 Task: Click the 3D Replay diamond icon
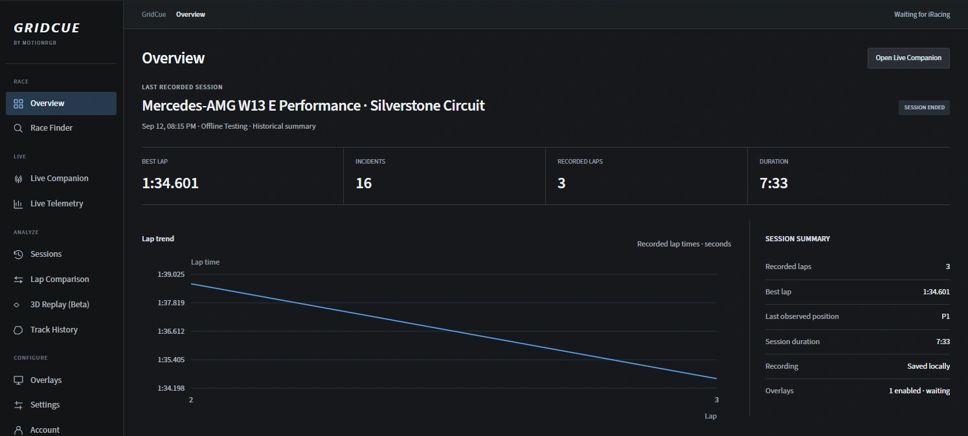point(18,305)
